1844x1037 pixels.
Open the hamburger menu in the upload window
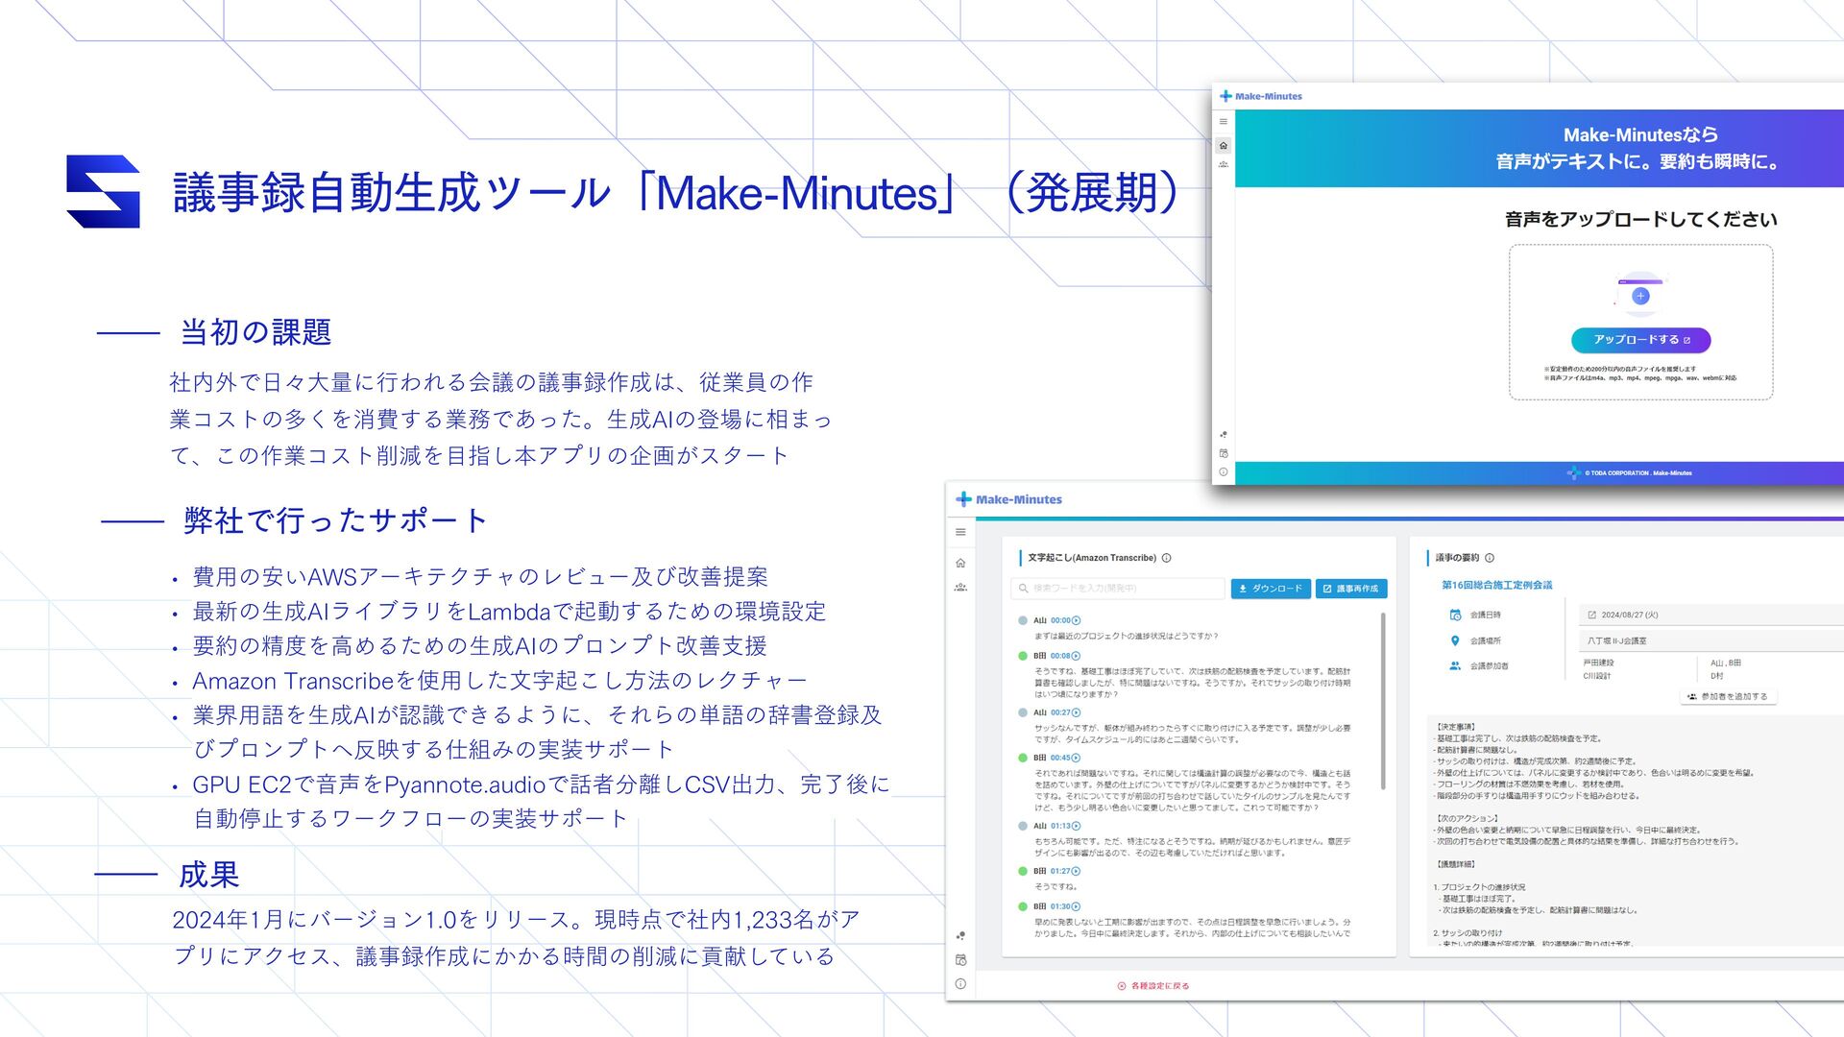click(x=1223, y=122)
